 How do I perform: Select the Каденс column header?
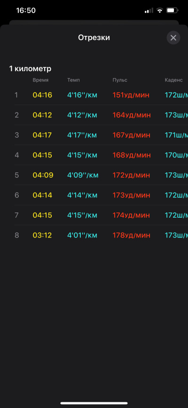tap(174, 80)
